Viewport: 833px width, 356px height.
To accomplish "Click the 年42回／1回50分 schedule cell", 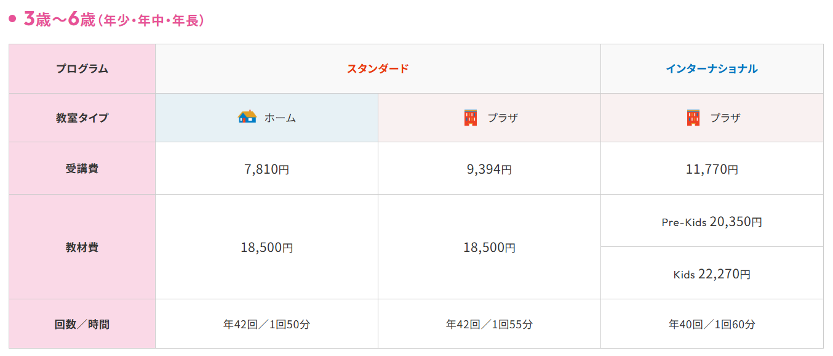I will [266, 324].
